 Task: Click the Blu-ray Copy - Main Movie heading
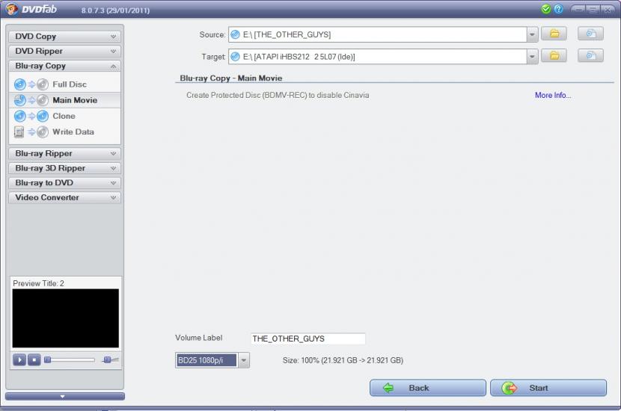click(x=231, y=78)
